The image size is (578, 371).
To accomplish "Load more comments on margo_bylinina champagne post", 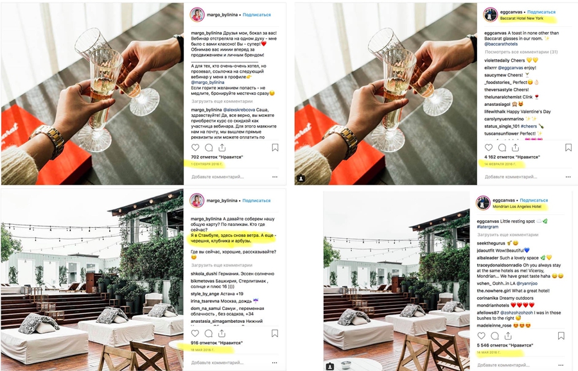I will pos(222,101).
